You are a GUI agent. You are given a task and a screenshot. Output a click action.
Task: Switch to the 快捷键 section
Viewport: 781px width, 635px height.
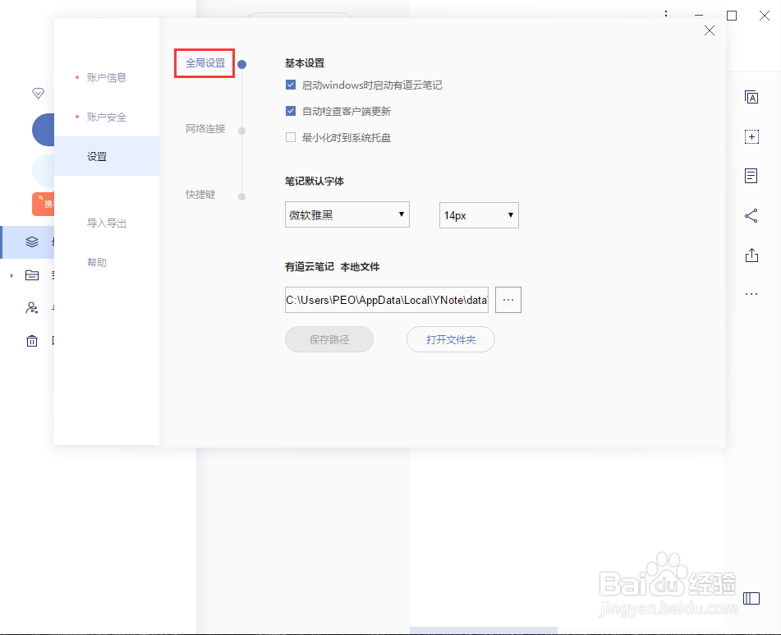[x=200, y=195]
